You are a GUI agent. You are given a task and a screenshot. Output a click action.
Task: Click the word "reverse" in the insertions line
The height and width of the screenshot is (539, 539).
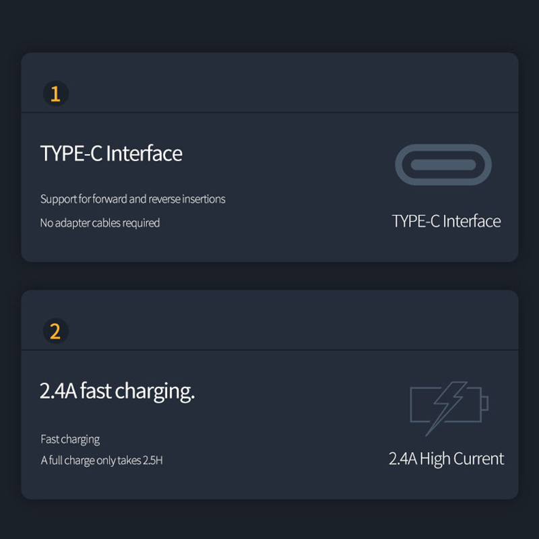[165, 199]
